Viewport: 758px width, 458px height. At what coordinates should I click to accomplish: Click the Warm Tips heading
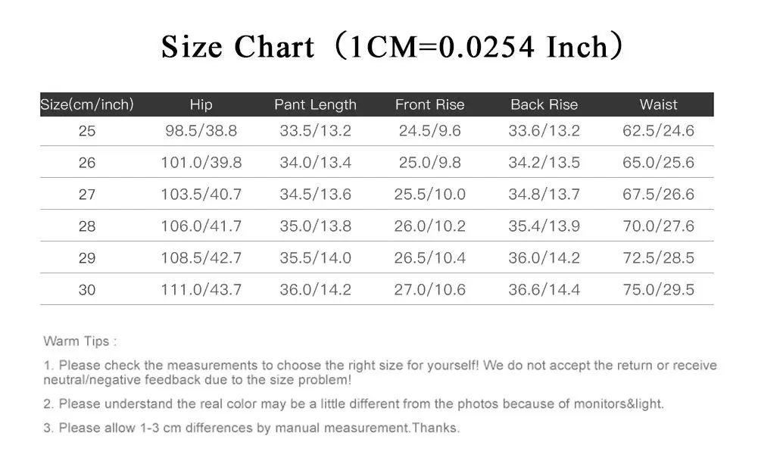80,341
